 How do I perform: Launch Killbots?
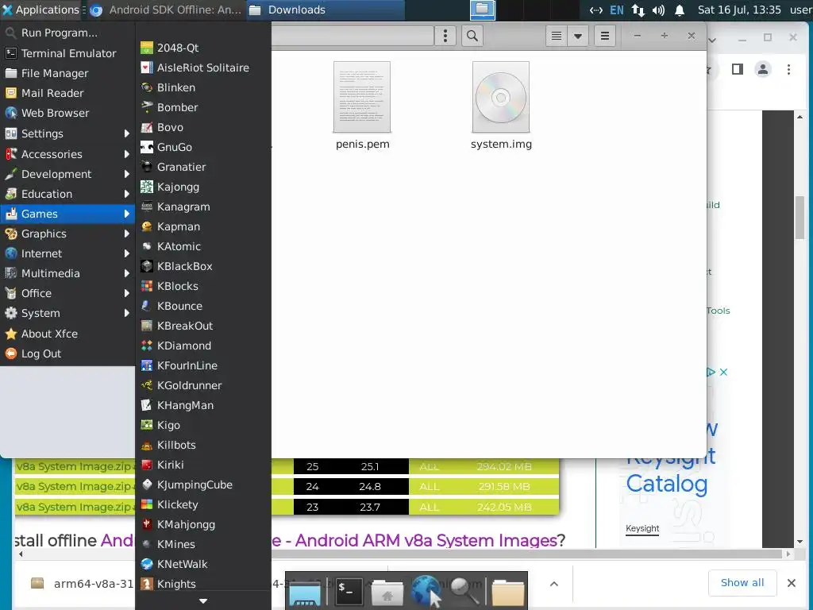pyautogui.click(x=202, y=445)
